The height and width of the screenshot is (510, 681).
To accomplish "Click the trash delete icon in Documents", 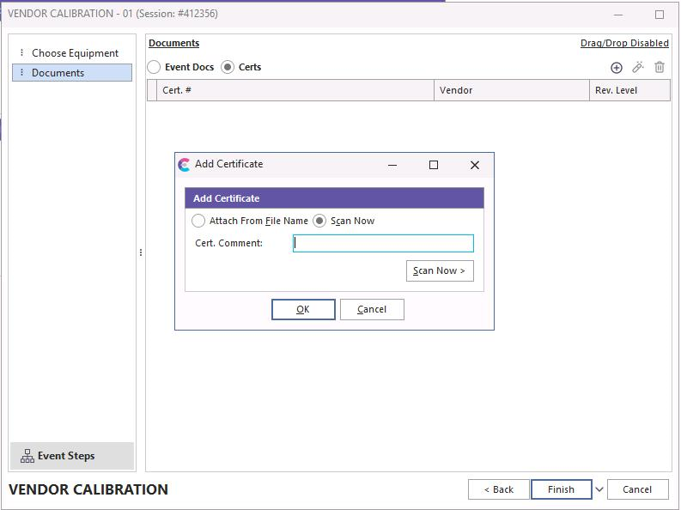I will (660, 67).
